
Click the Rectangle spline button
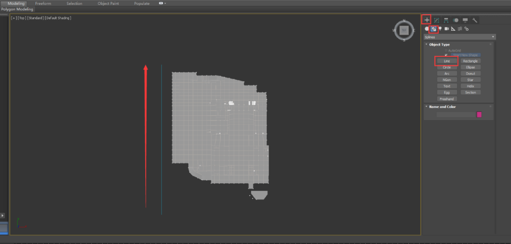coord(470,61)
